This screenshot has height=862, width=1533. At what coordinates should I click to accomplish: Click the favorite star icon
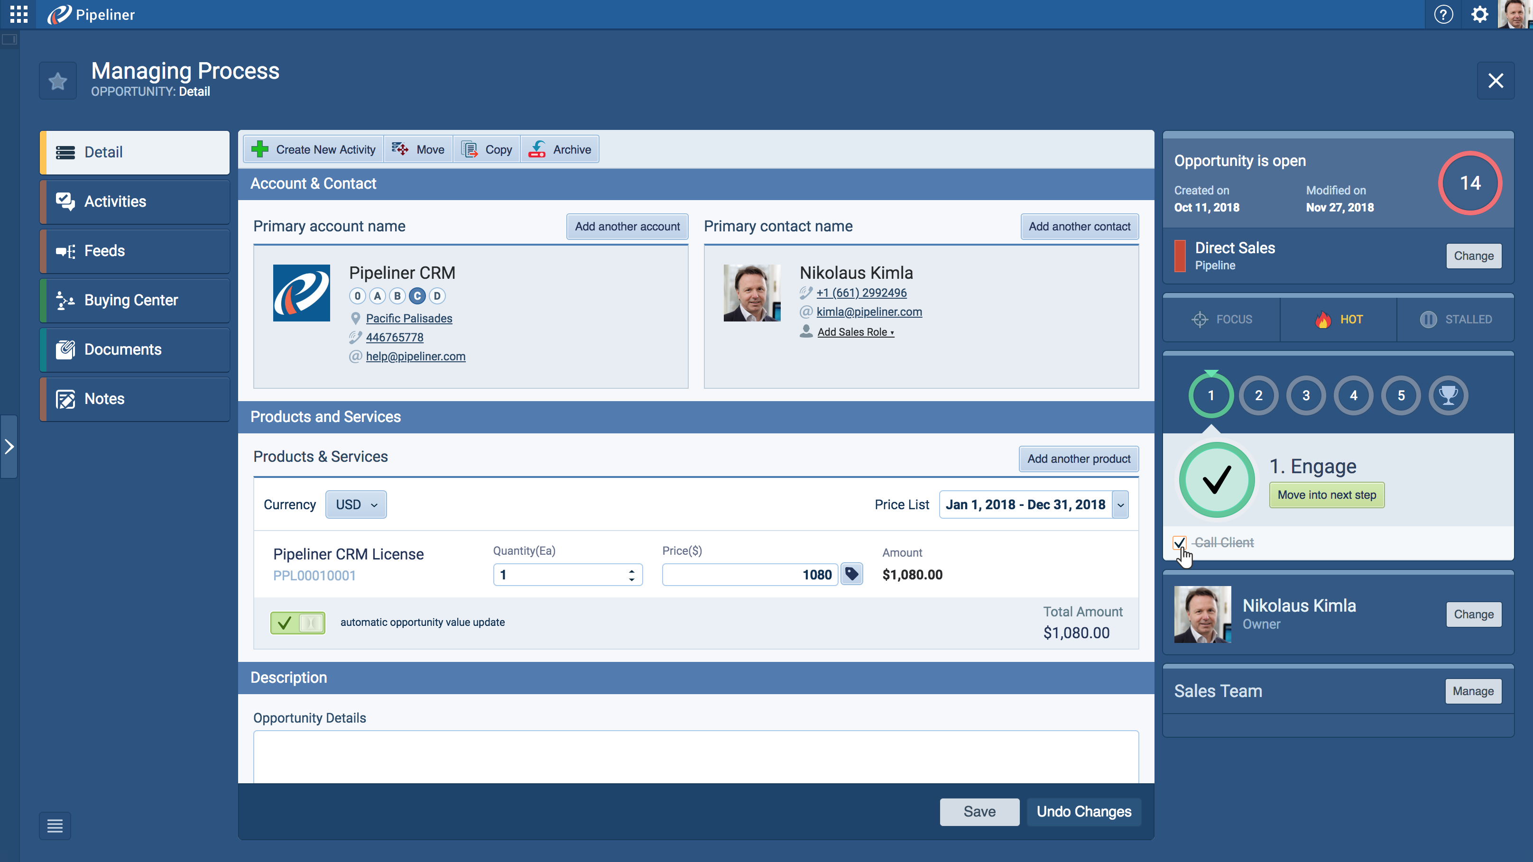(x=58, y=81)
